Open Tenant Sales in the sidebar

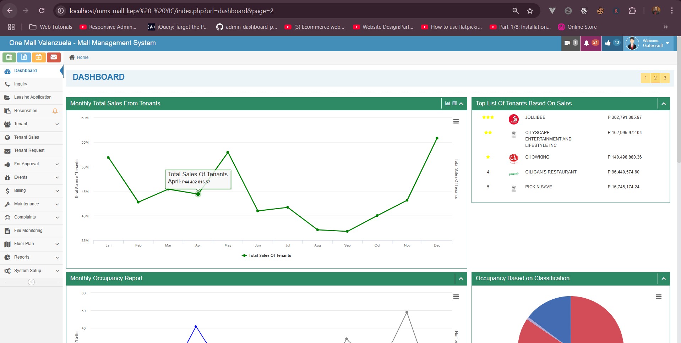click(x=31, y=137)
